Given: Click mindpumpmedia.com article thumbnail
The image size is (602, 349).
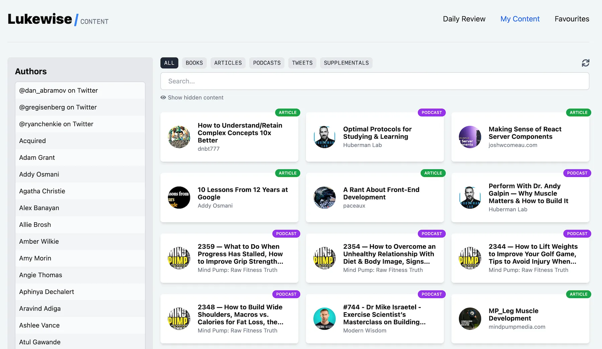Looking at the screenshot, I should click(x=470, y=319).
